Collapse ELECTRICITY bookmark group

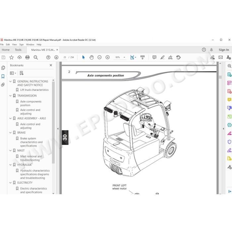(x=10, y=183)
